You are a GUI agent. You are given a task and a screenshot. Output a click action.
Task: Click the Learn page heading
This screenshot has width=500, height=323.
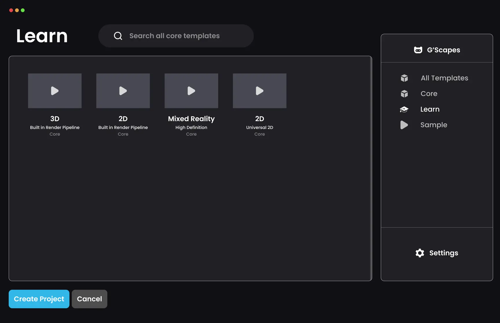42,36
